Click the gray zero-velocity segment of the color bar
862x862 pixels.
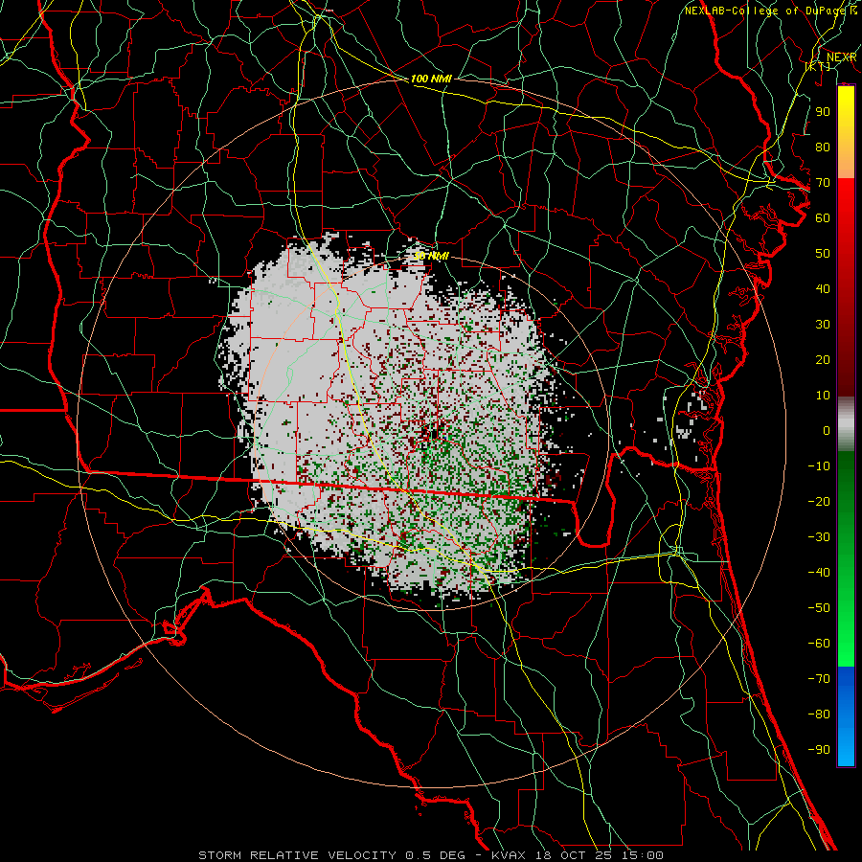(846, 424)
